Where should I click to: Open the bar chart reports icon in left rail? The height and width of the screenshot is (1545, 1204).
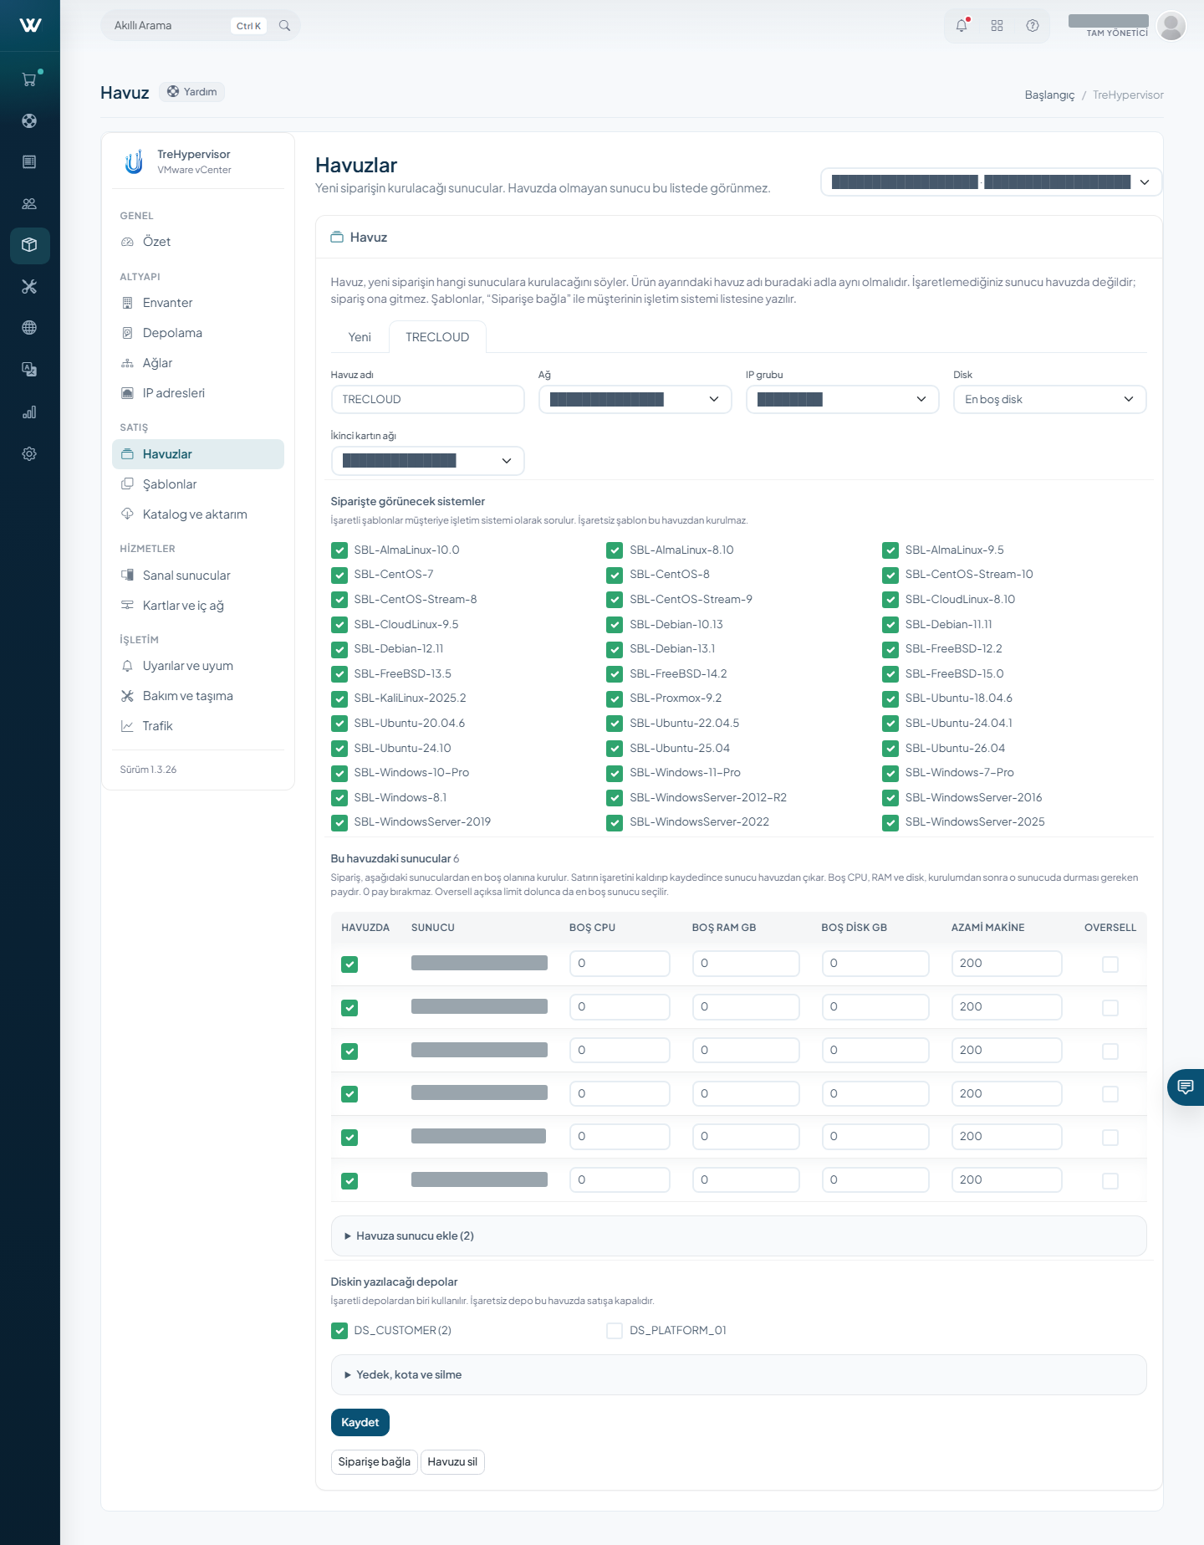(x=29, y=412)
